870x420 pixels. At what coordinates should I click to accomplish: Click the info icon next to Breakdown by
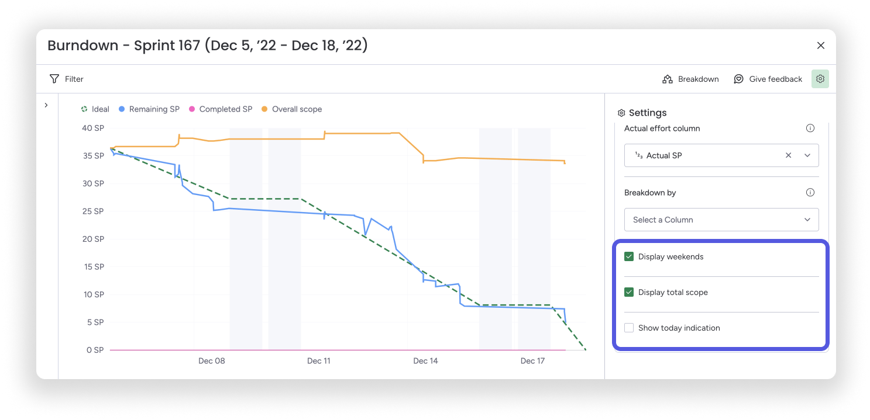point(810,192)
